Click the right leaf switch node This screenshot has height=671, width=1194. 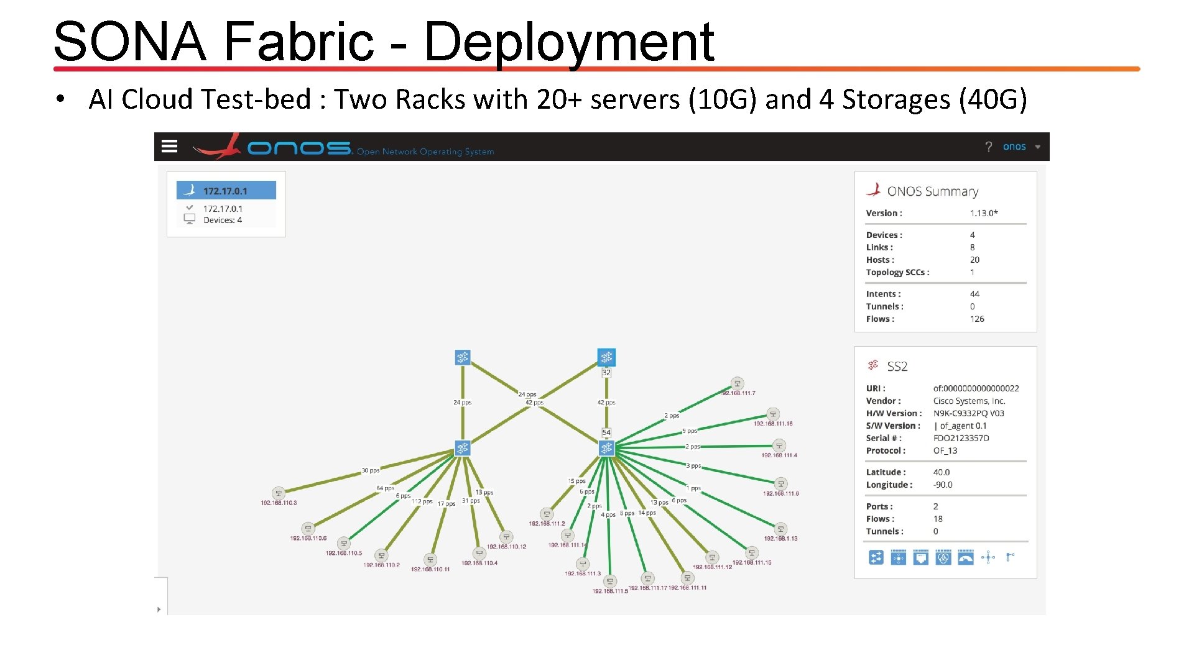[606, 448]
